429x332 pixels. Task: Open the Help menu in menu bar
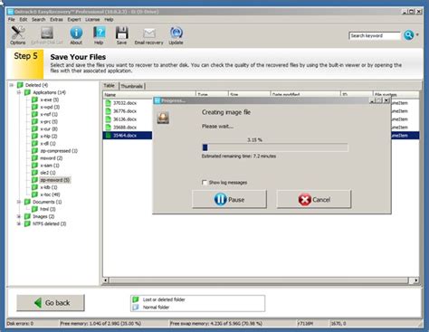(109, 20)
